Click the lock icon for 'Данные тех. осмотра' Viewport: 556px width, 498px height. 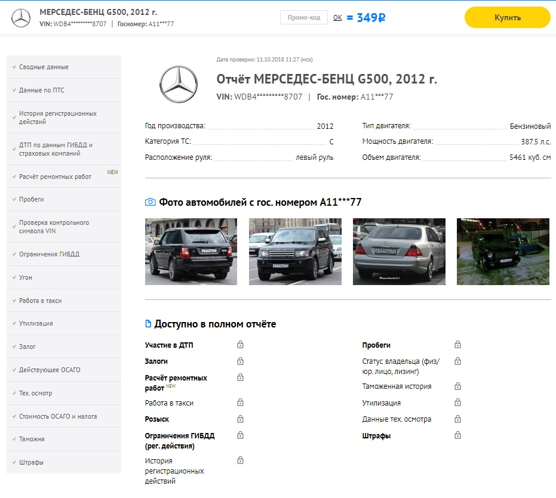pos(458,419)
